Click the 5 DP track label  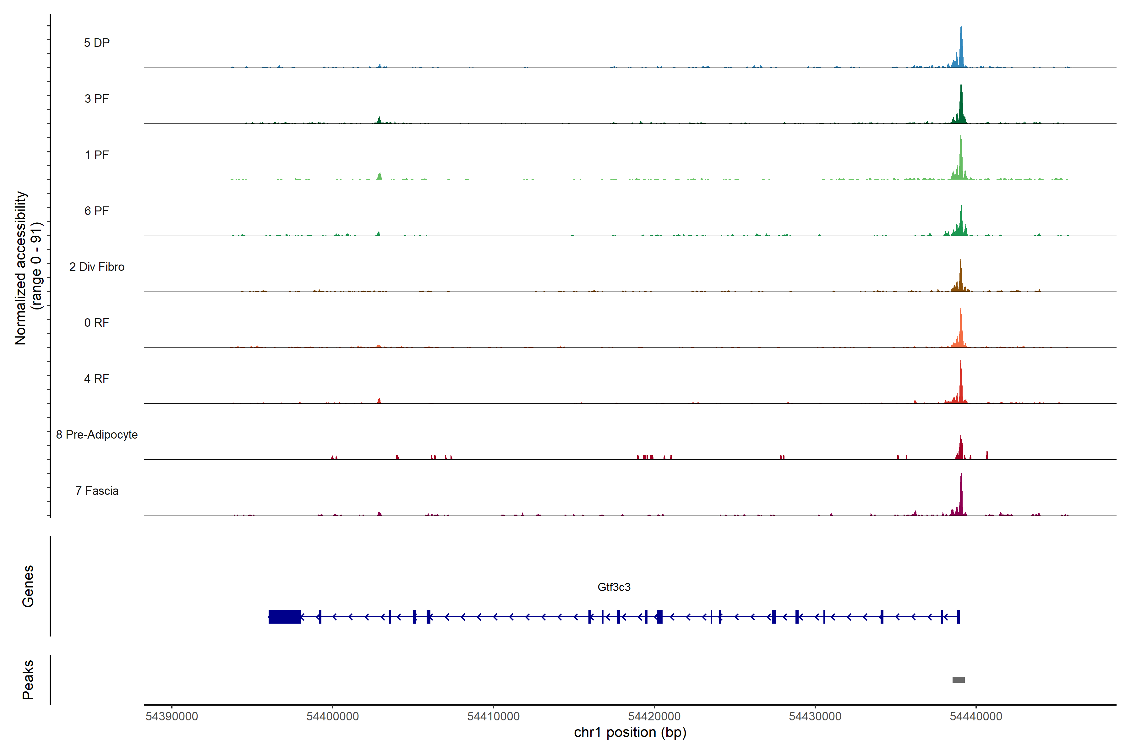click(x=97, y=43)
